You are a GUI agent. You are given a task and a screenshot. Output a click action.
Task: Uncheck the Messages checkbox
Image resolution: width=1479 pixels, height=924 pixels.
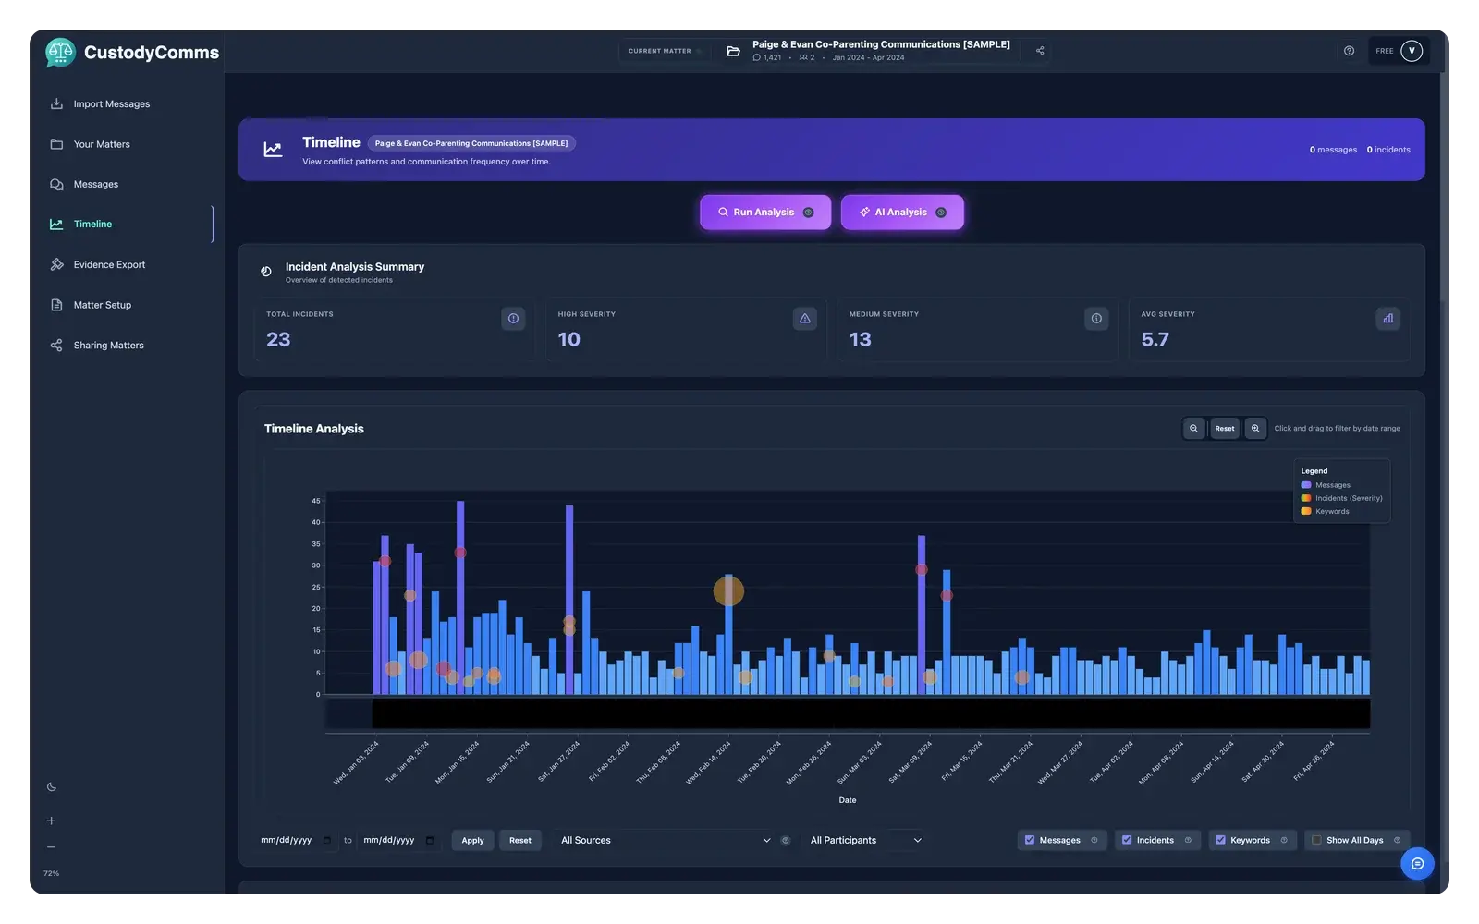1030,841
